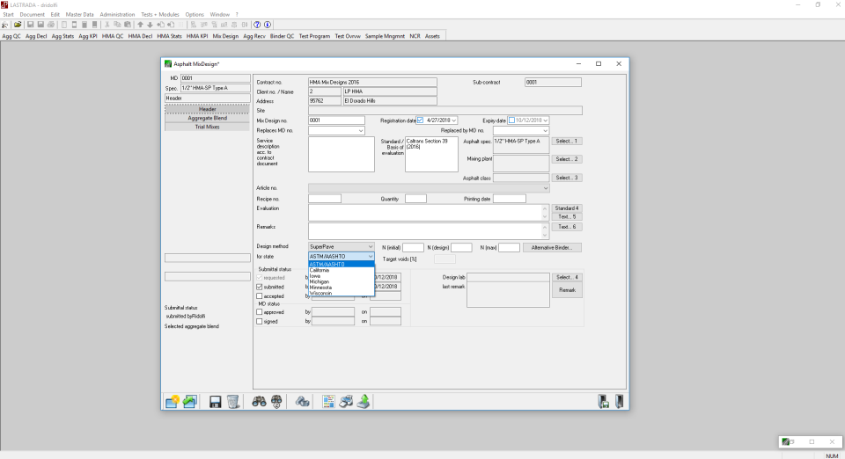Expand the Replaces MD no. dropdown

[361, 131]
